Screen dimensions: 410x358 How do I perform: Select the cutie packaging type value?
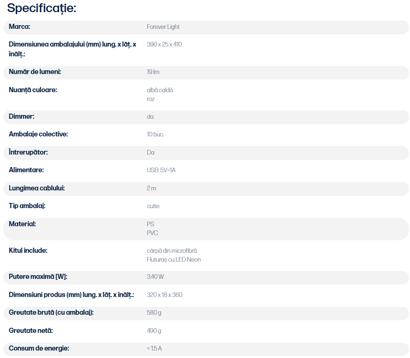153,206
